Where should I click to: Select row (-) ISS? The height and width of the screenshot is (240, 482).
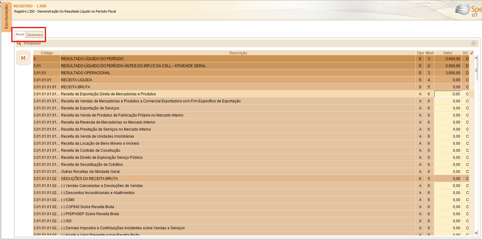point(253,221)
